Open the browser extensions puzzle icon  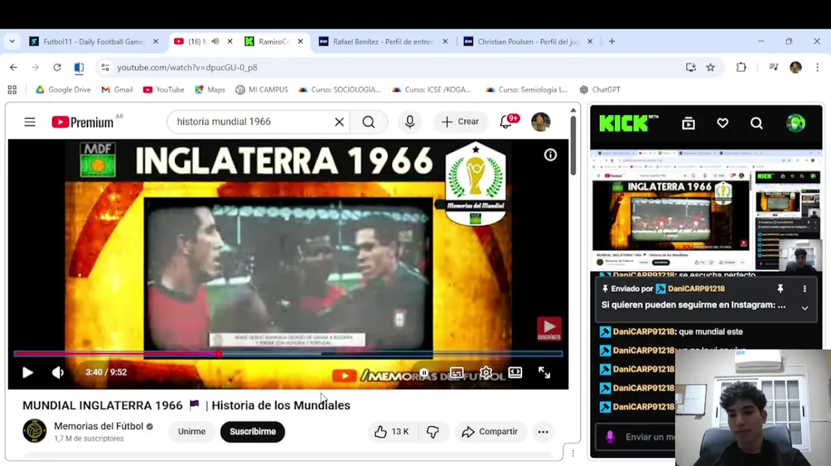pos(741,67)
